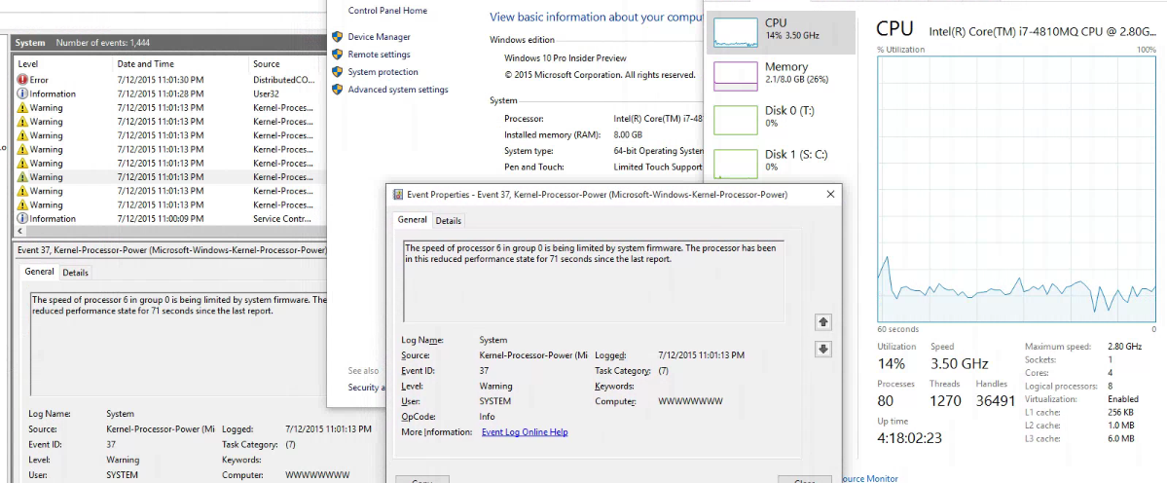The height and width of the screenshot is (483, 1167).
Task: Click the 3.50 GHz Speed value
Action: click(x=960, y=364)
